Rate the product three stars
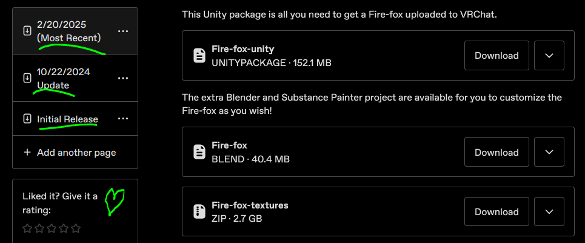585x243 pixels. (x=51, y=228)
